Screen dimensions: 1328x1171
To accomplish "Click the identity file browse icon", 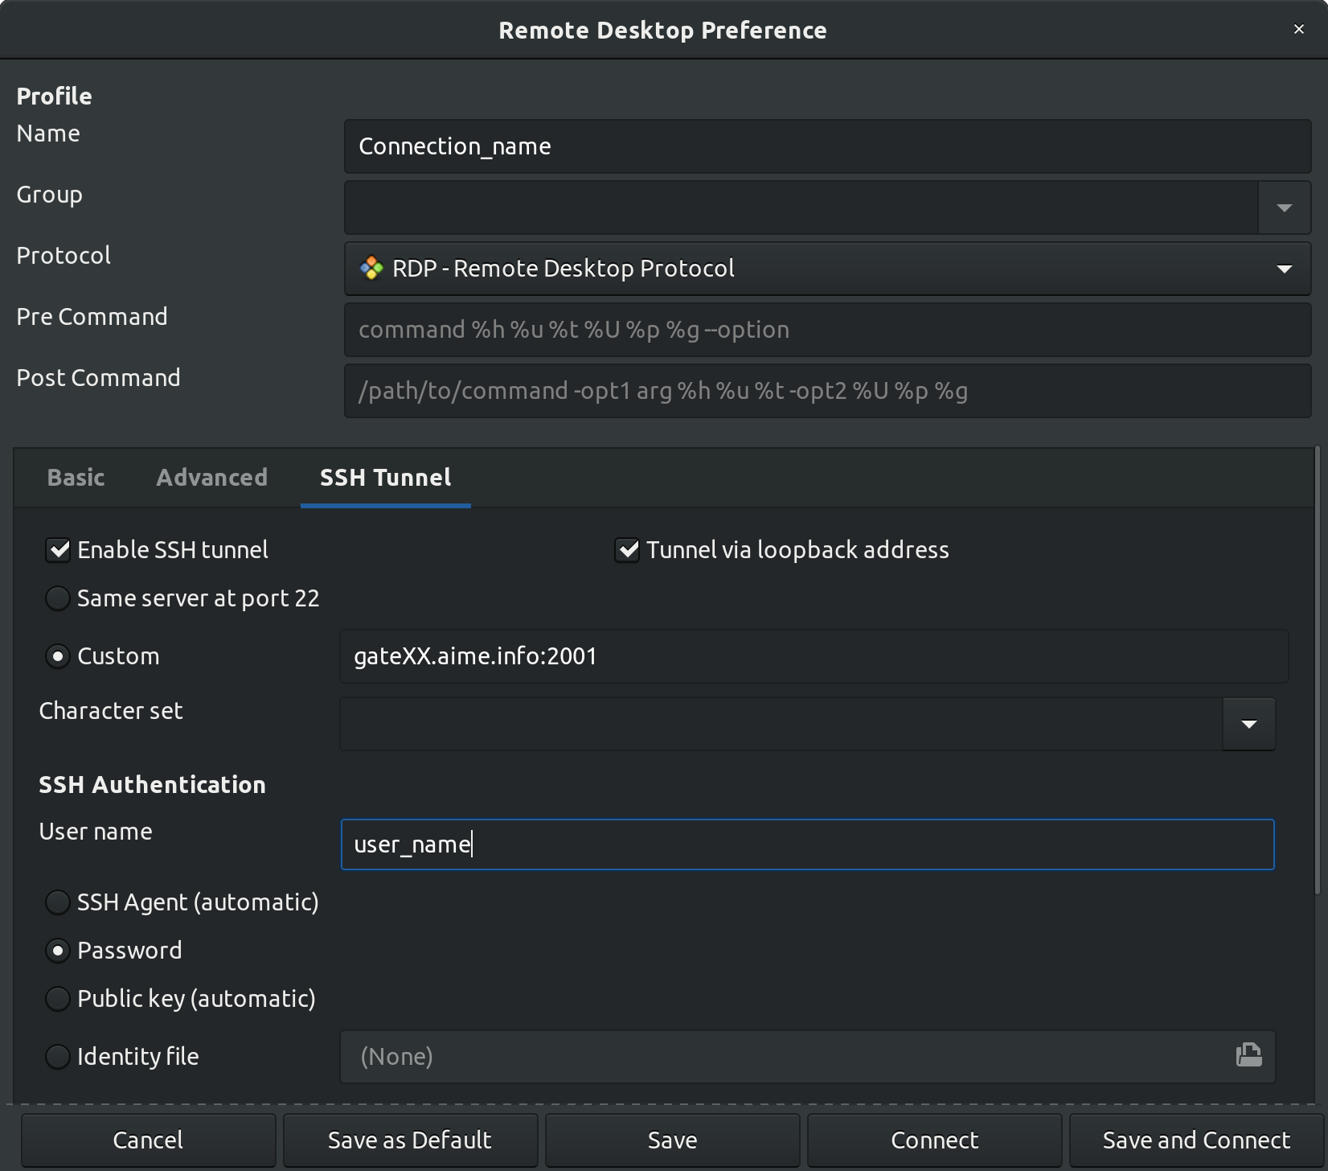I will [x=1248, y=1056].
